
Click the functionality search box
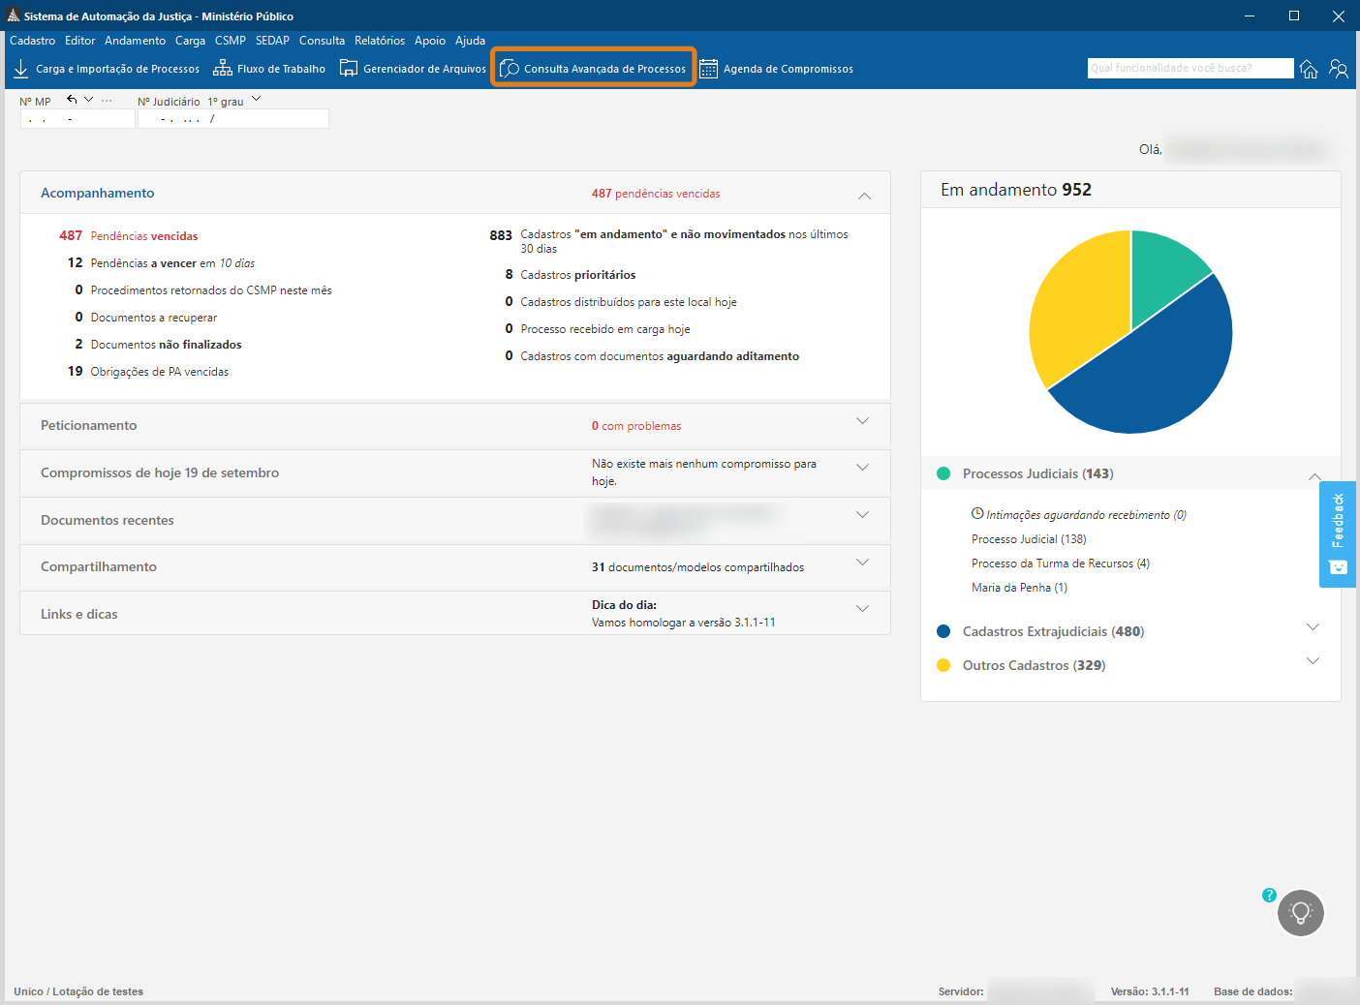click(x=1190, y=68)
